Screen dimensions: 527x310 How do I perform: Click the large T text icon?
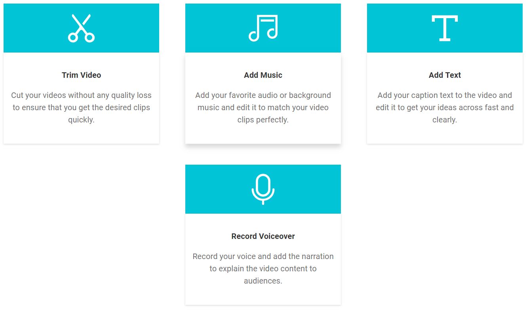445,28
